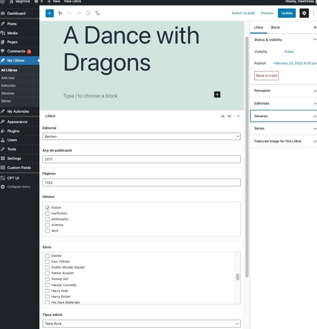Viewport: 317px width, 329px height.
Task: Click the Pages icon in sidebar
Action: [3, 42]
